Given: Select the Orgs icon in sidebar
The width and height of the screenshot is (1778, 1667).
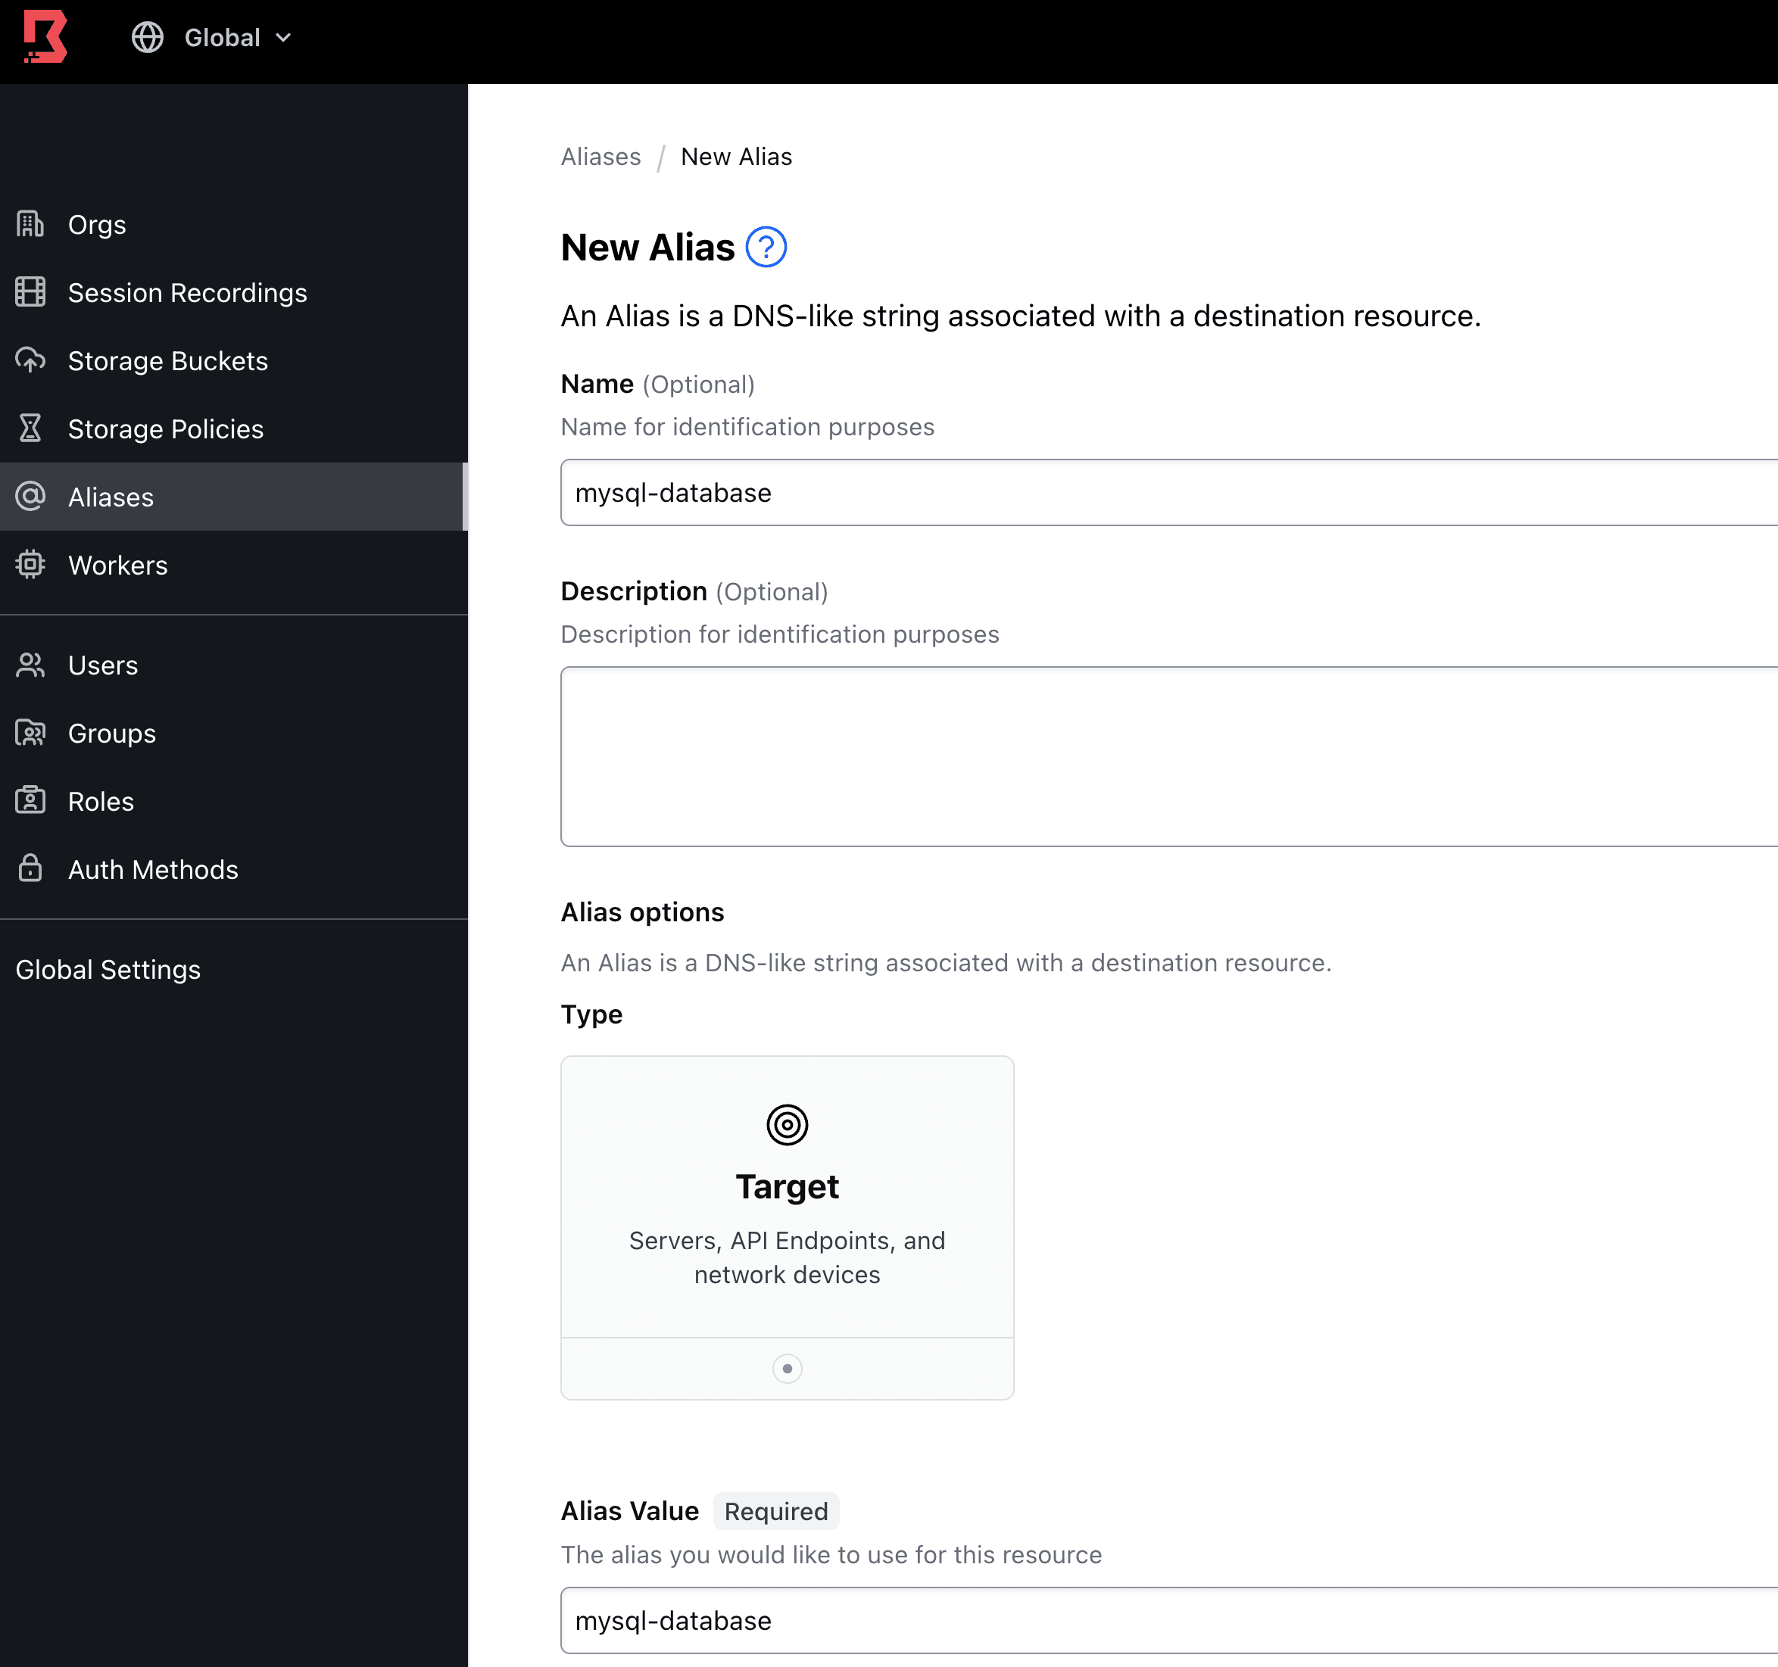Looking at the screenshot, I should pos(30,225).
